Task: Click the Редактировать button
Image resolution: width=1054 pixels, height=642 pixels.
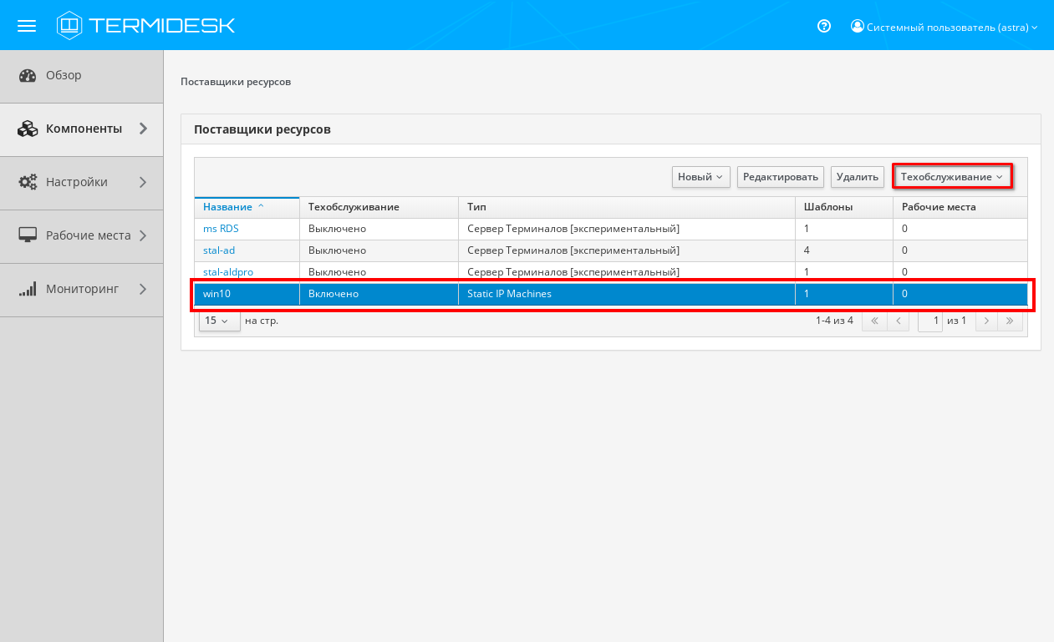Action: tap(780, 177)
